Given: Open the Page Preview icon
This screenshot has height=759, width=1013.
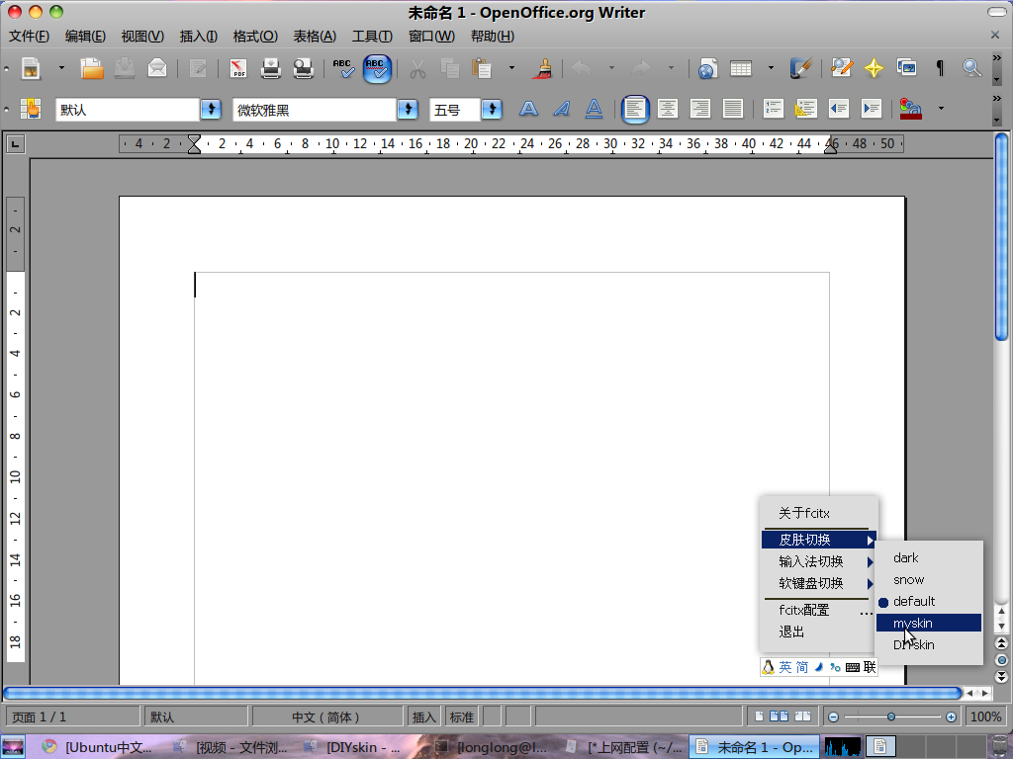Looking at the screenshot, I should click(303, 68).
